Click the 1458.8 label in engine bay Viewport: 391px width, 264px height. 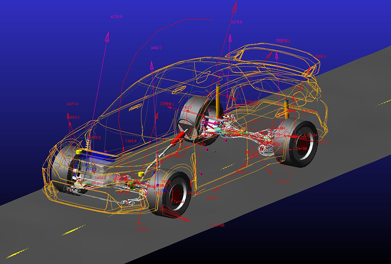click(x=102, y=178)
